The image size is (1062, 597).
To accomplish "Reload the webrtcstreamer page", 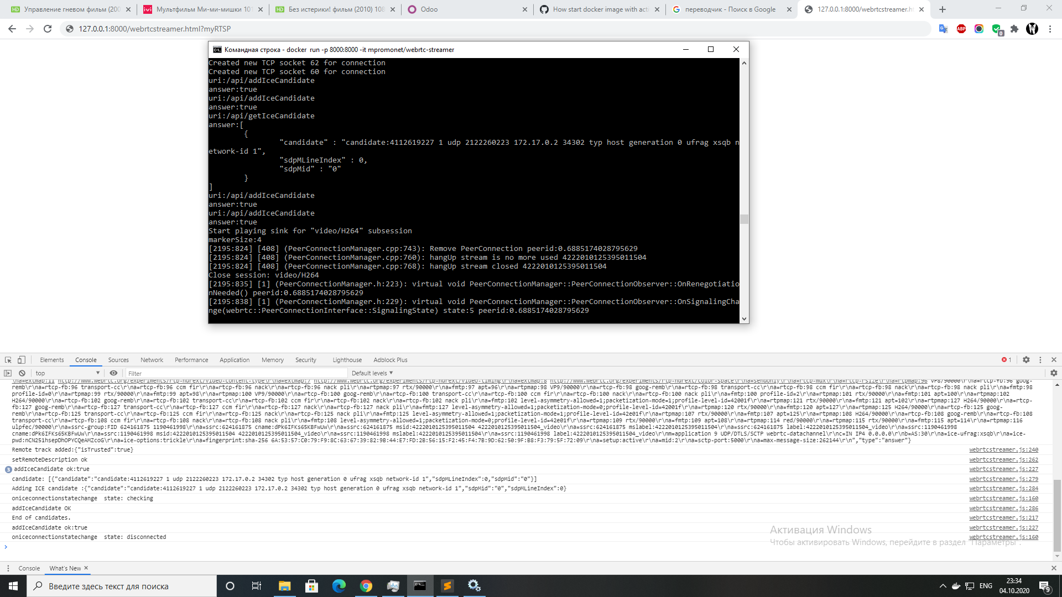I will click(x=49, y=29).
